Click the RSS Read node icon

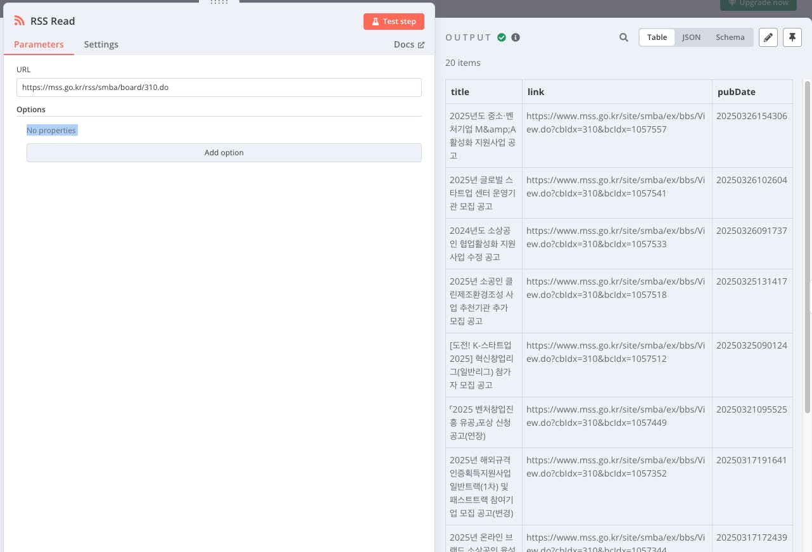(19, 21)
